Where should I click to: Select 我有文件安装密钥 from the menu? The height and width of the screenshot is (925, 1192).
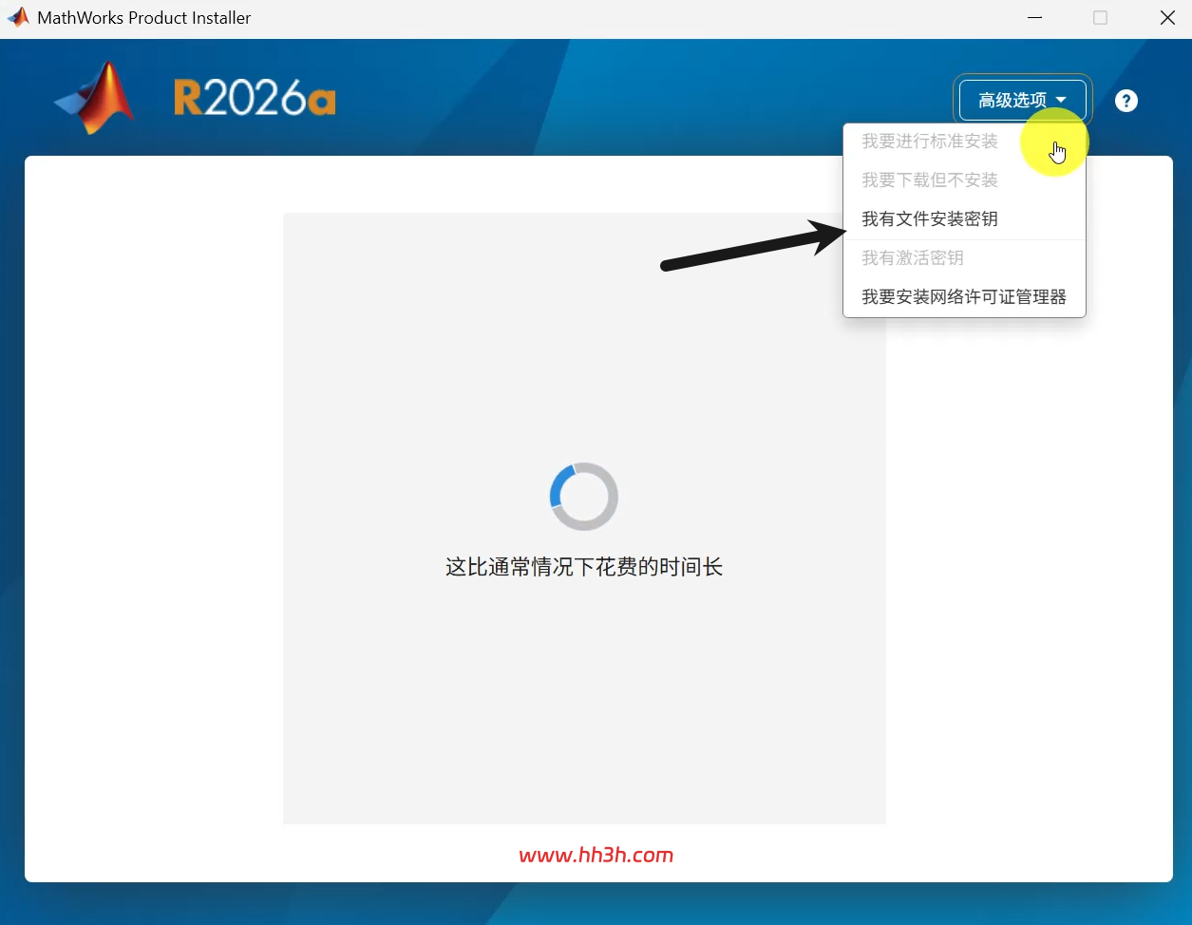click(x=964, y=219)
